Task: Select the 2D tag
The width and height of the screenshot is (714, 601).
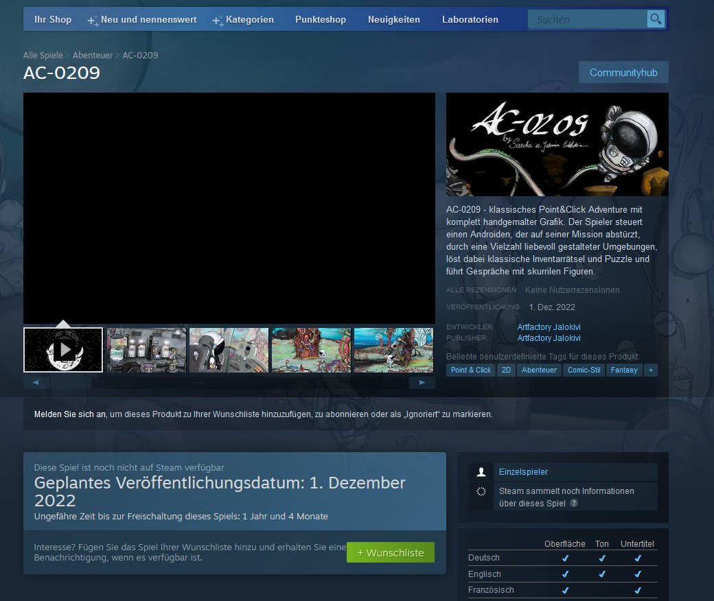Action: tap(506, 370)
